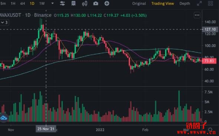
Task: Open chart settings sliders icon
Action: (x=62, y=3)
